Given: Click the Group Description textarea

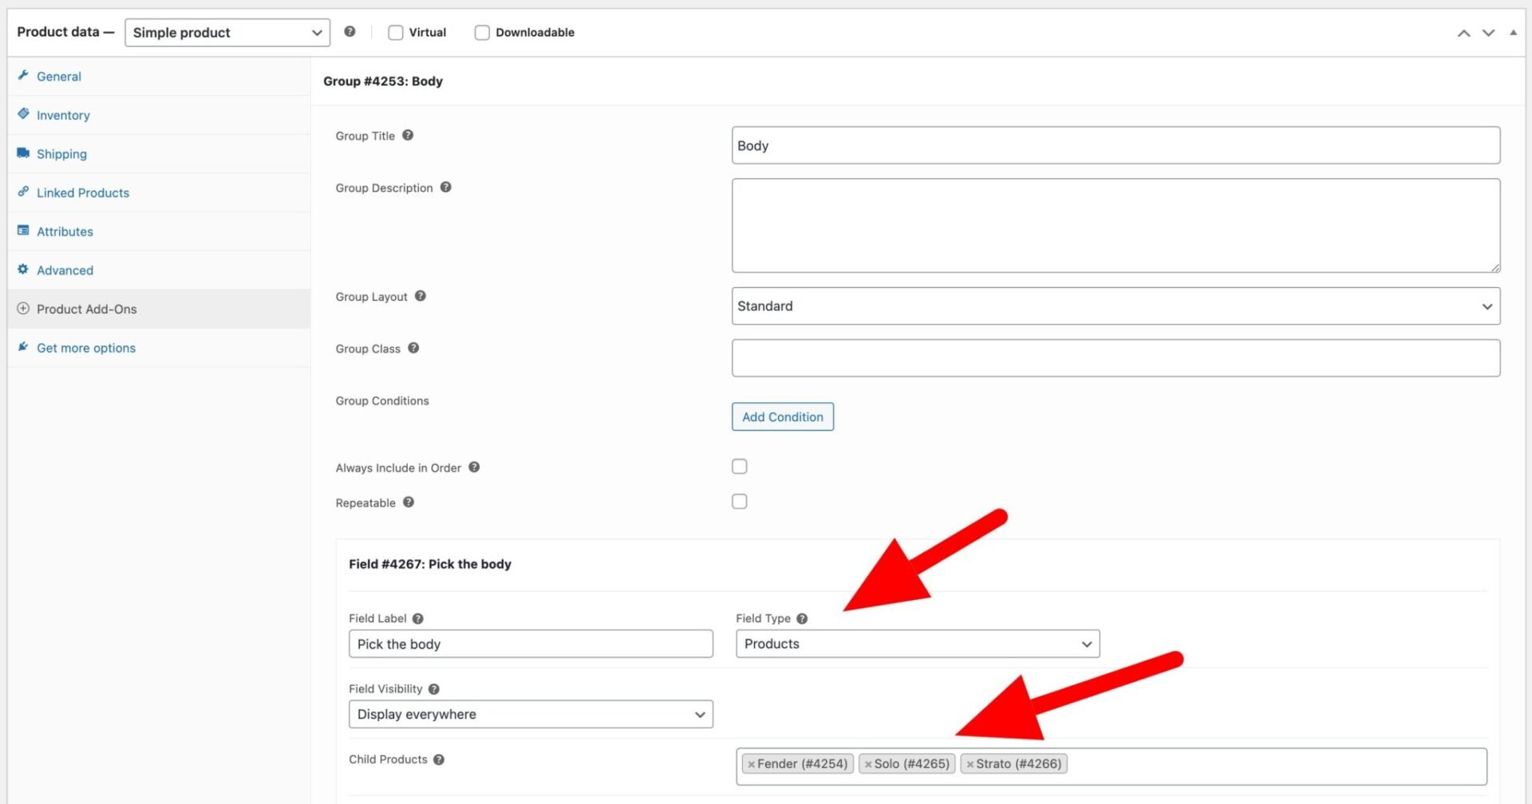Looking at the screenshot, I should click(1115, 226).
